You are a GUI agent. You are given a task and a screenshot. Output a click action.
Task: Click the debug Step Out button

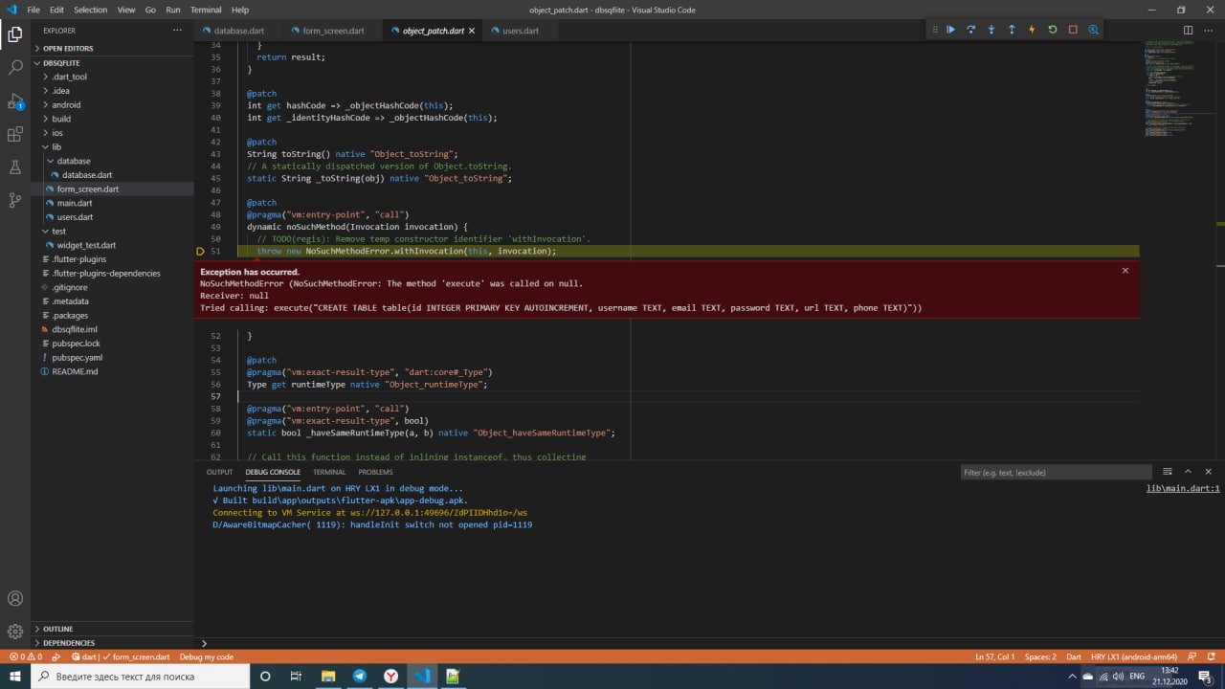pyautogui.click(x=1012, y=30)
